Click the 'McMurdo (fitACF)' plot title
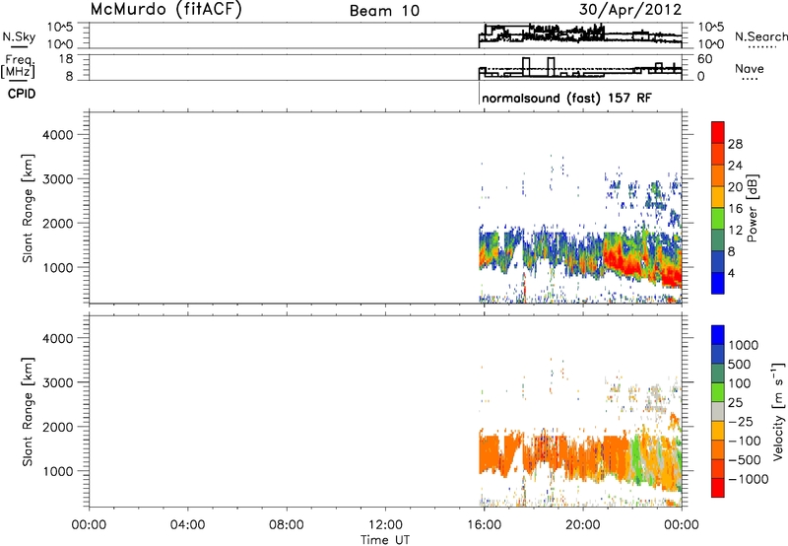The width and height of the screenshot is (788, 546). [x=166, y=9]
